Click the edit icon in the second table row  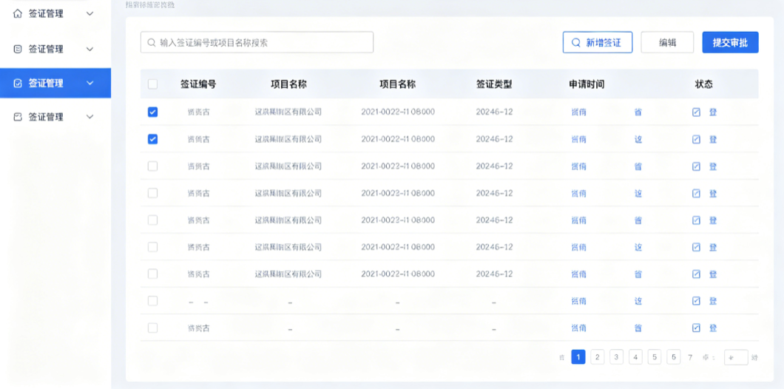tap(696, 139)
